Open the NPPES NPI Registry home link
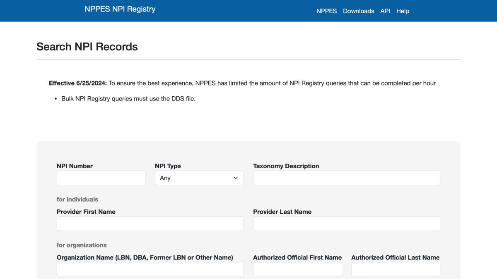This screenshot has width=497, height=279. (x=120, y=9)
